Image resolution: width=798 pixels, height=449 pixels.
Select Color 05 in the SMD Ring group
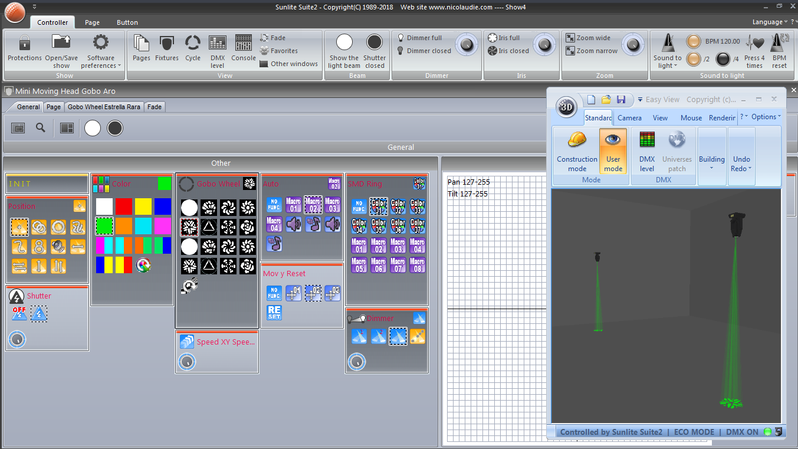tap(379, 227)
